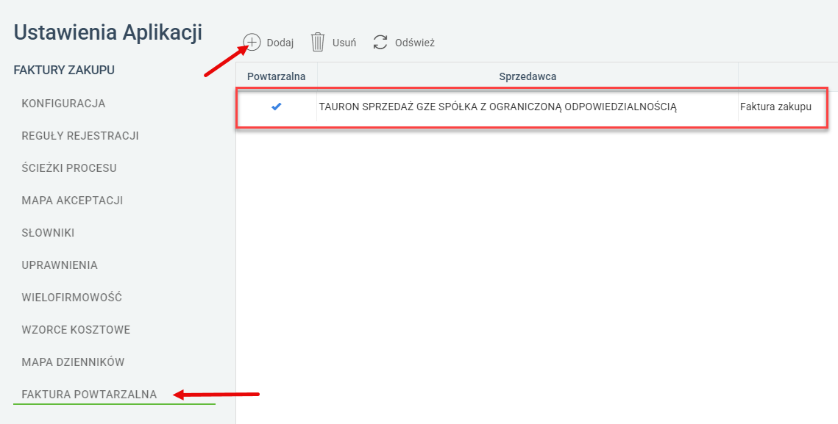Select FAKTURA POWTARZALNA in sidebar

(89, 395)
